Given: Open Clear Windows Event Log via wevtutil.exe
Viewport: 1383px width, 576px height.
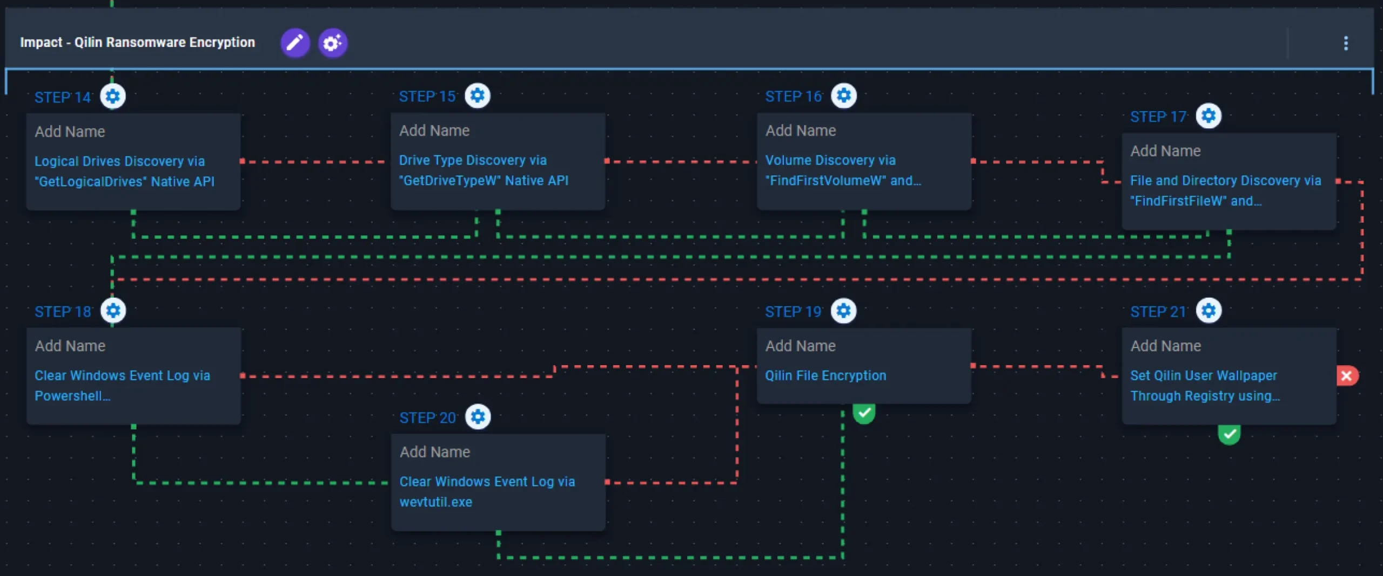Looking at the screenshot, I should coord(487,491).
